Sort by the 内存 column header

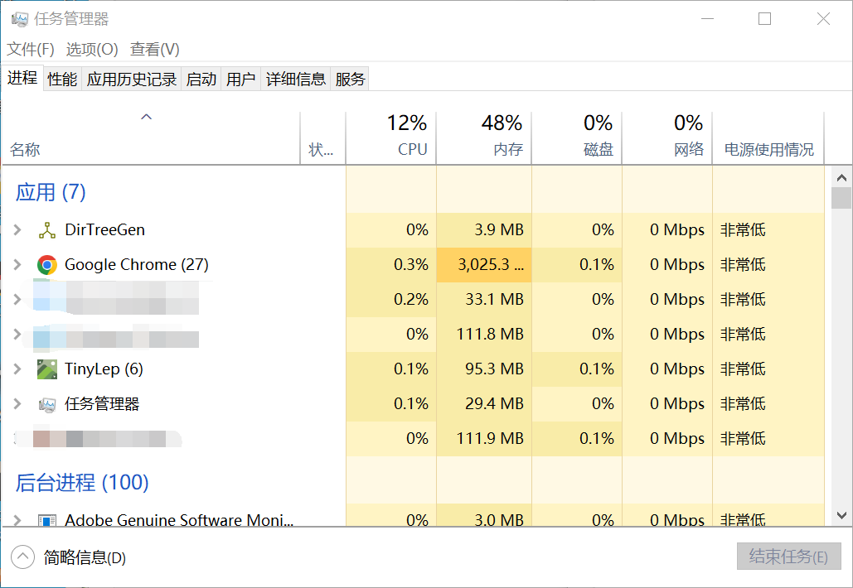483,138
